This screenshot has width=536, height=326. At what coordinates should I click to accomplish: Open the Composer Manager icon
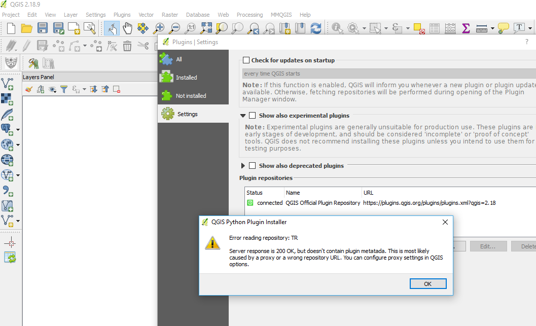tap(90, 28)
